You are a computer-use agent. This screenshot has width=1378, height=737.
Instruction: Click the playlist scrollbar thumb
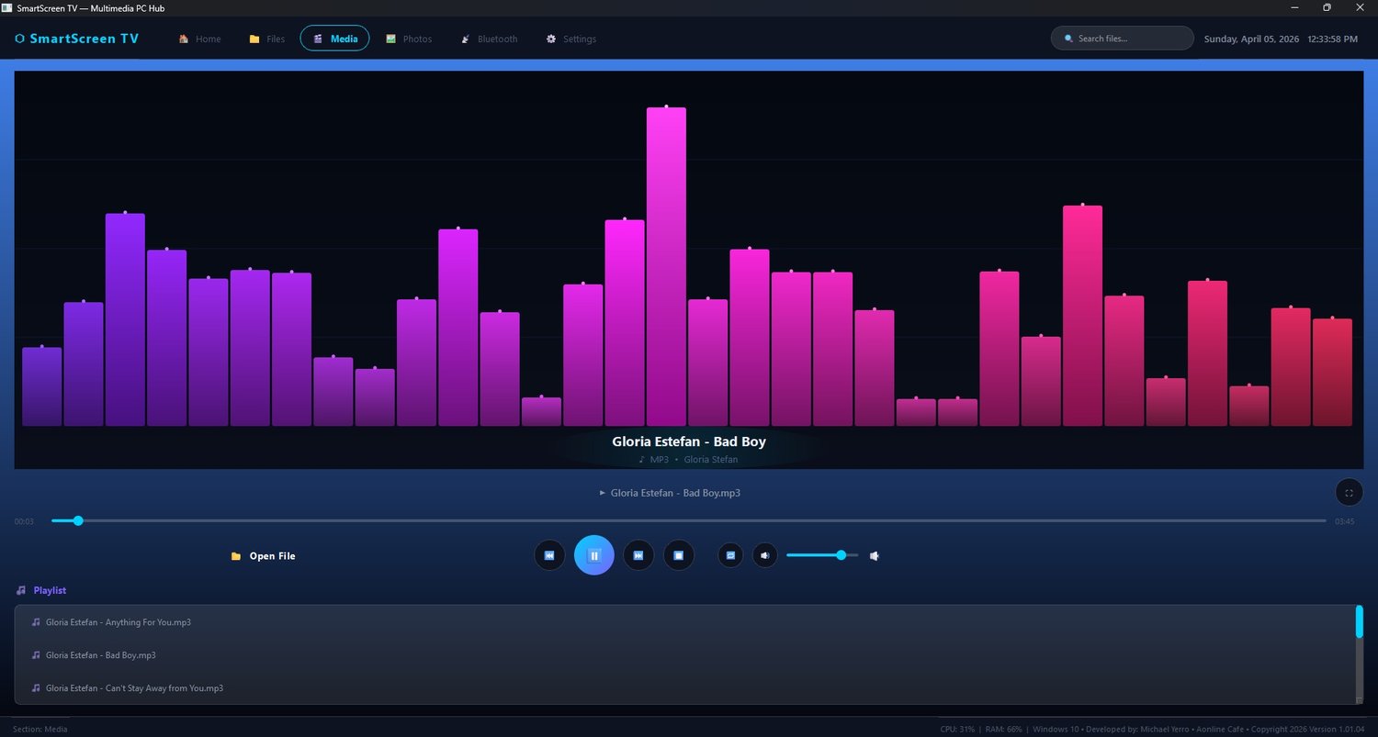1359,621
